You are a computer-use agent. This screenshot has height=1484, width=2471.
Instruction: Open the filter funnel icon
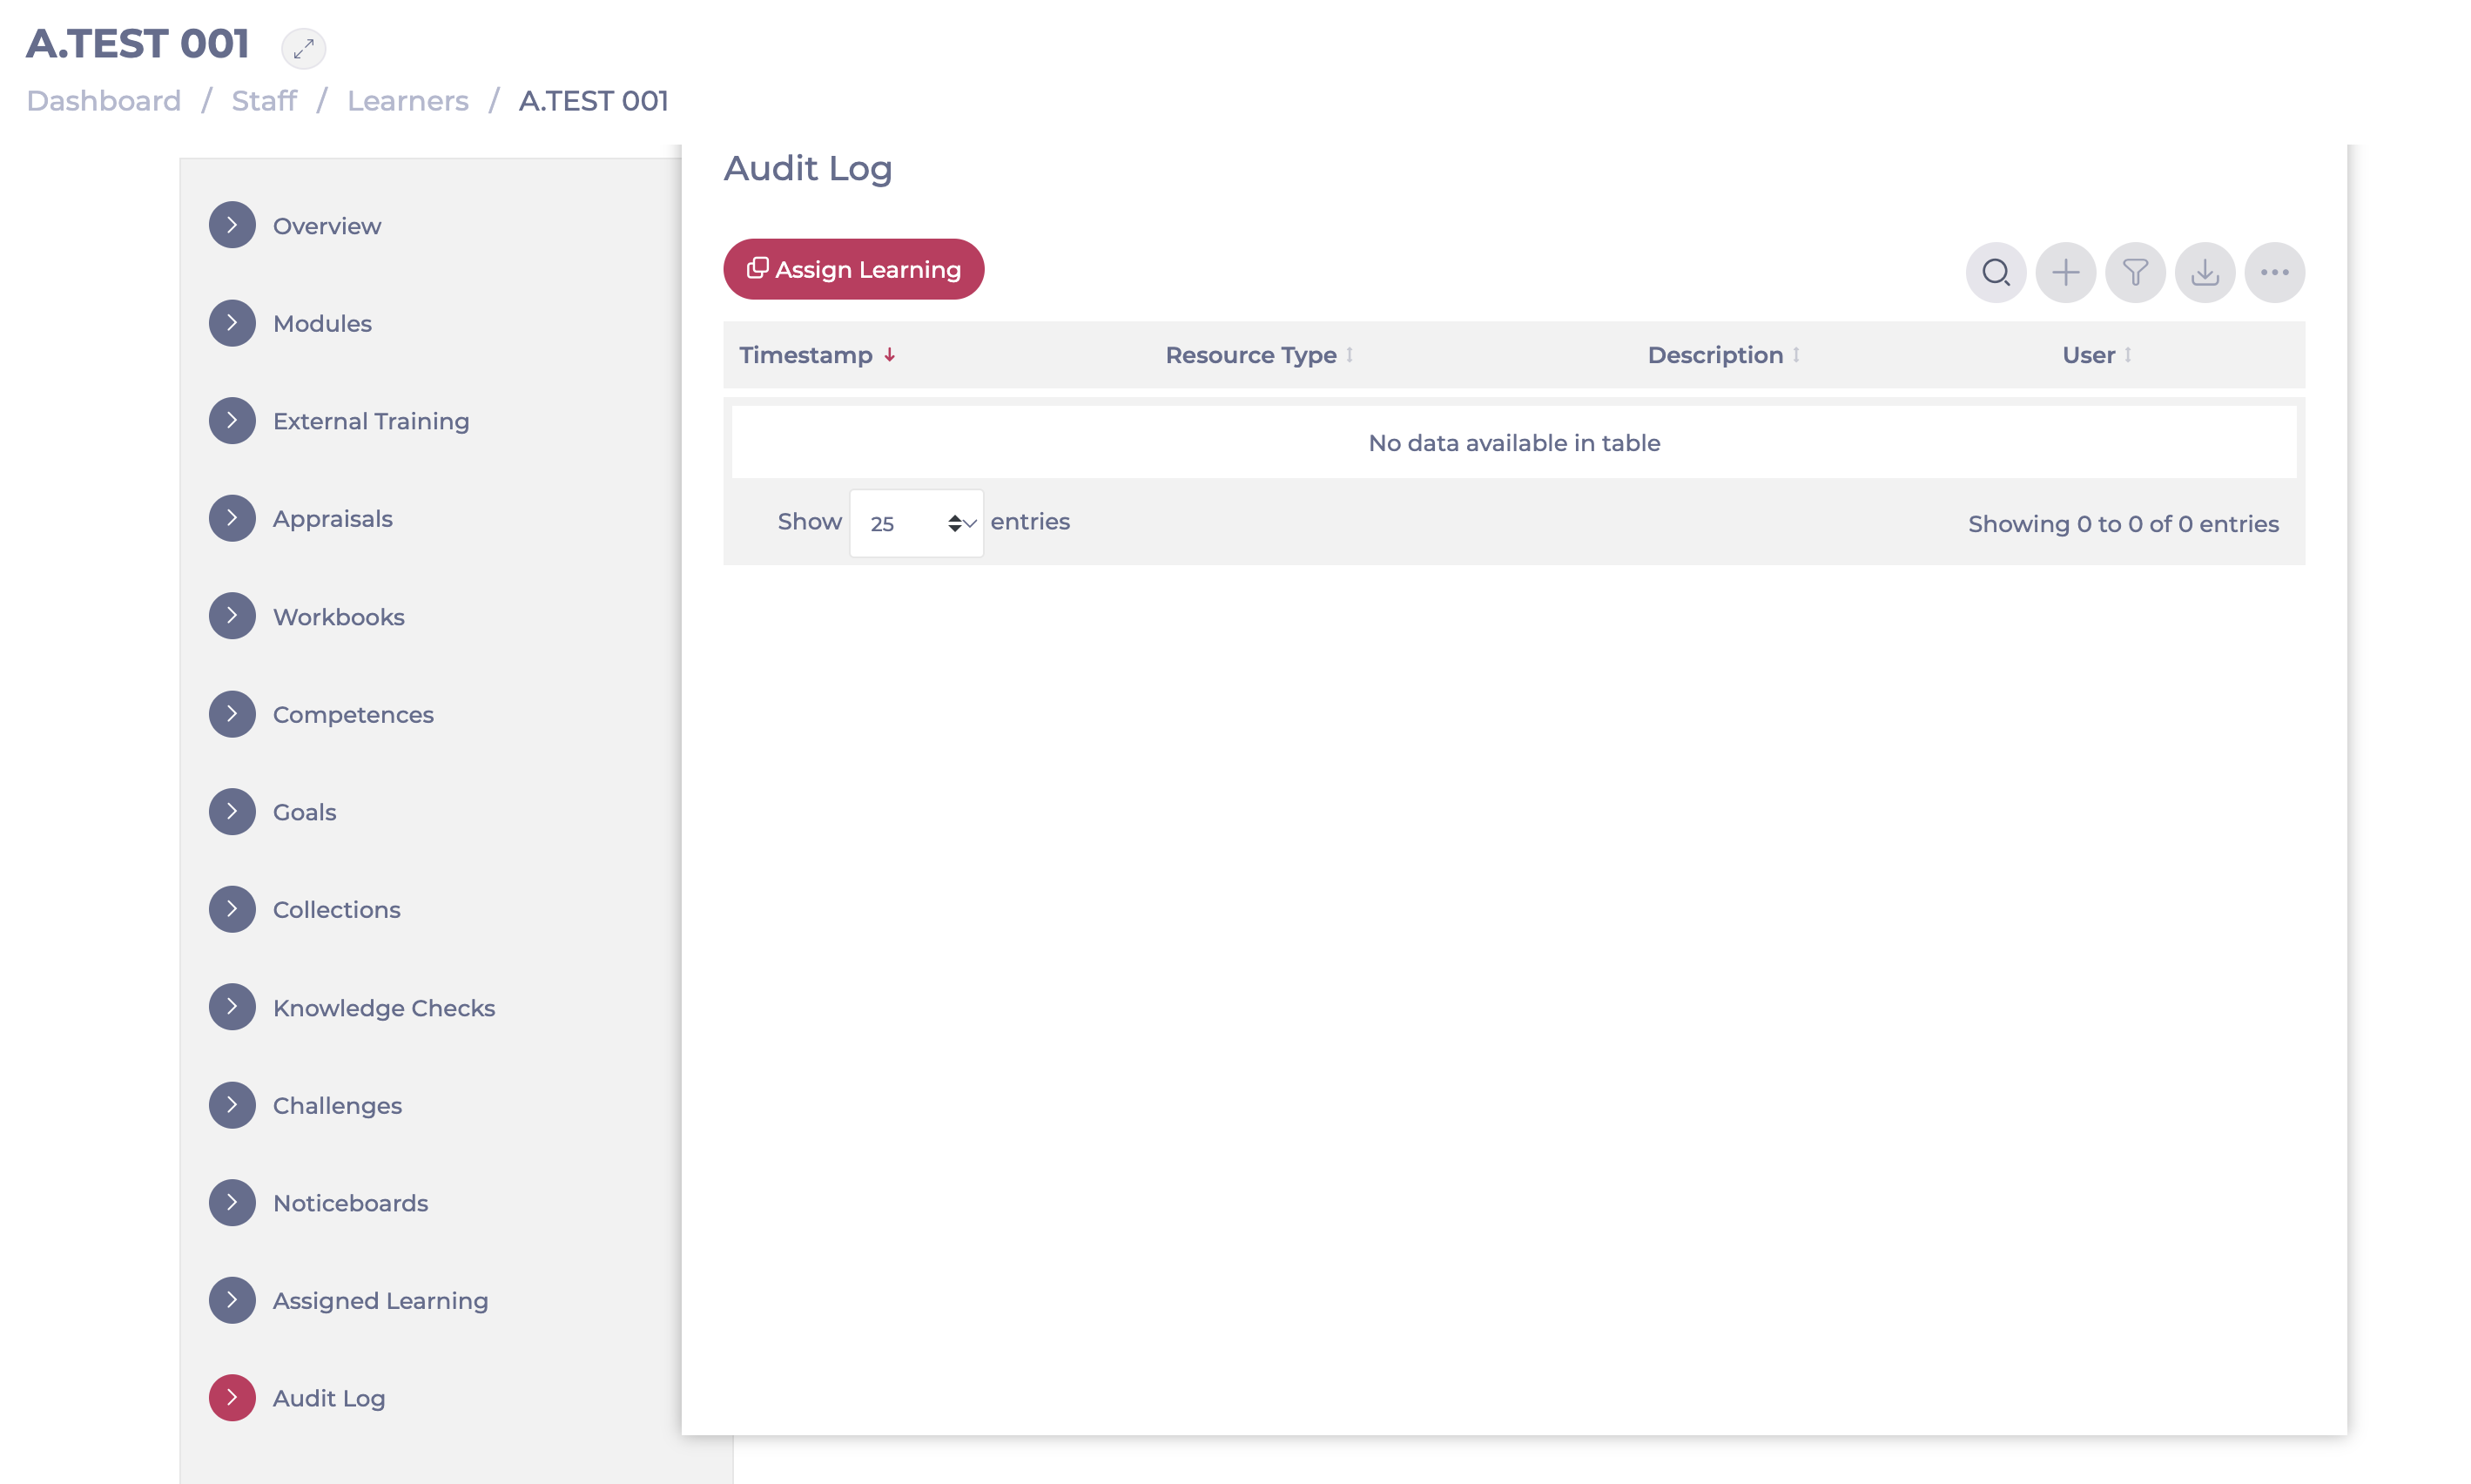(x=2135, y=272)
